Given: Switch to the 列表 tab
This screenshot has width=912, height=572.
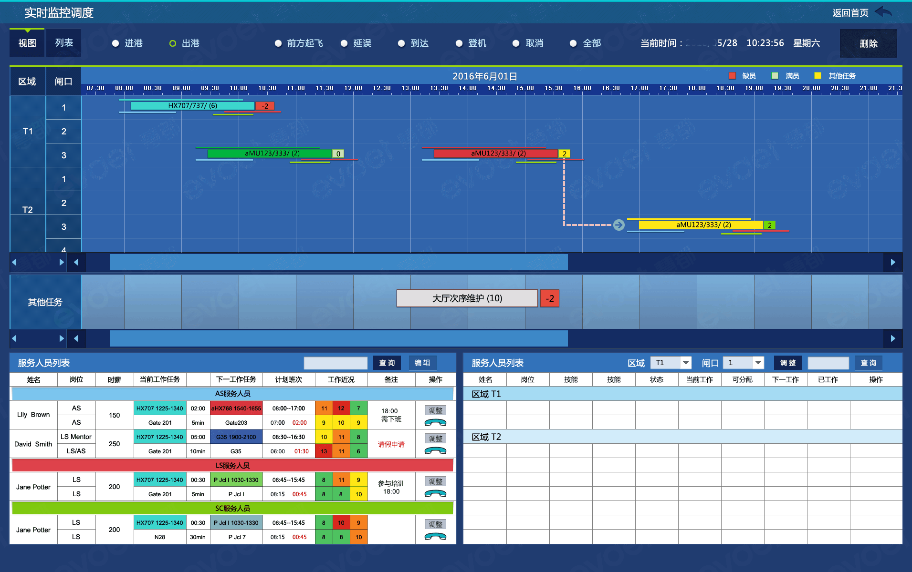Looking at the screenshot, I should [64, 43].
